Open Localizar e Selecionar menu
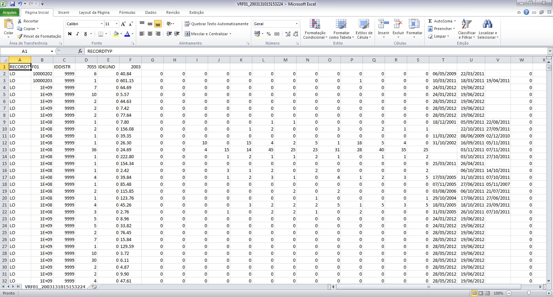Viewport: 553px width, 297px height. [488, 29]
